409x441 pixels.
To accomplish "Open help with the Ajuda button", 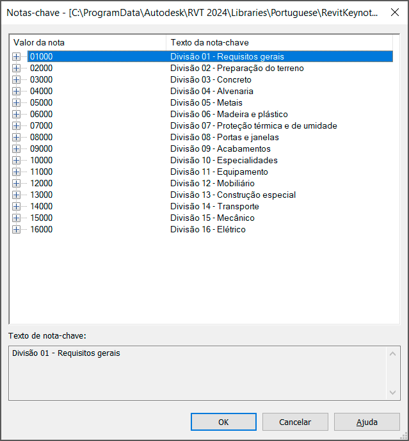I will 367,422.
